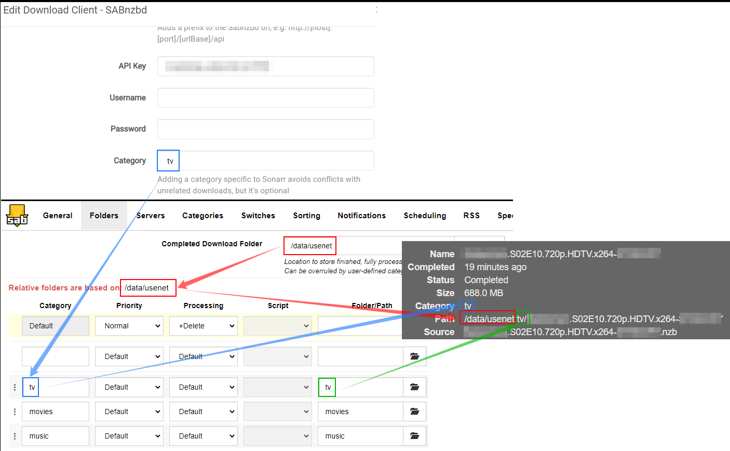Select the Sorting tab

[x=306, y=216]
